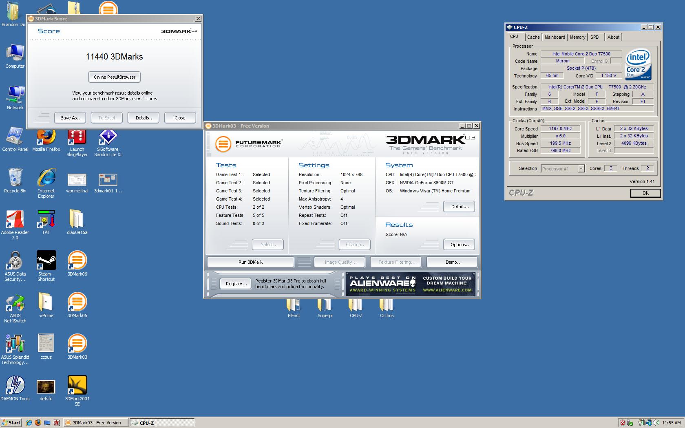Click Online ResultBrowser button
685x428 pixels.
tap(115, 77)
